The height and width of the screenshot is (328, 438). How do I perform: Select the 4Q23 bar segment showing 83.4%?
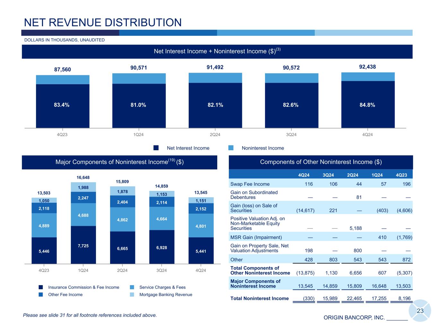[63, 105]
